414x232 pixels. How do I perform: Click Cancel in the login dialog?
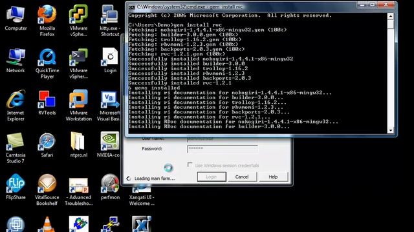coord(242,177)
